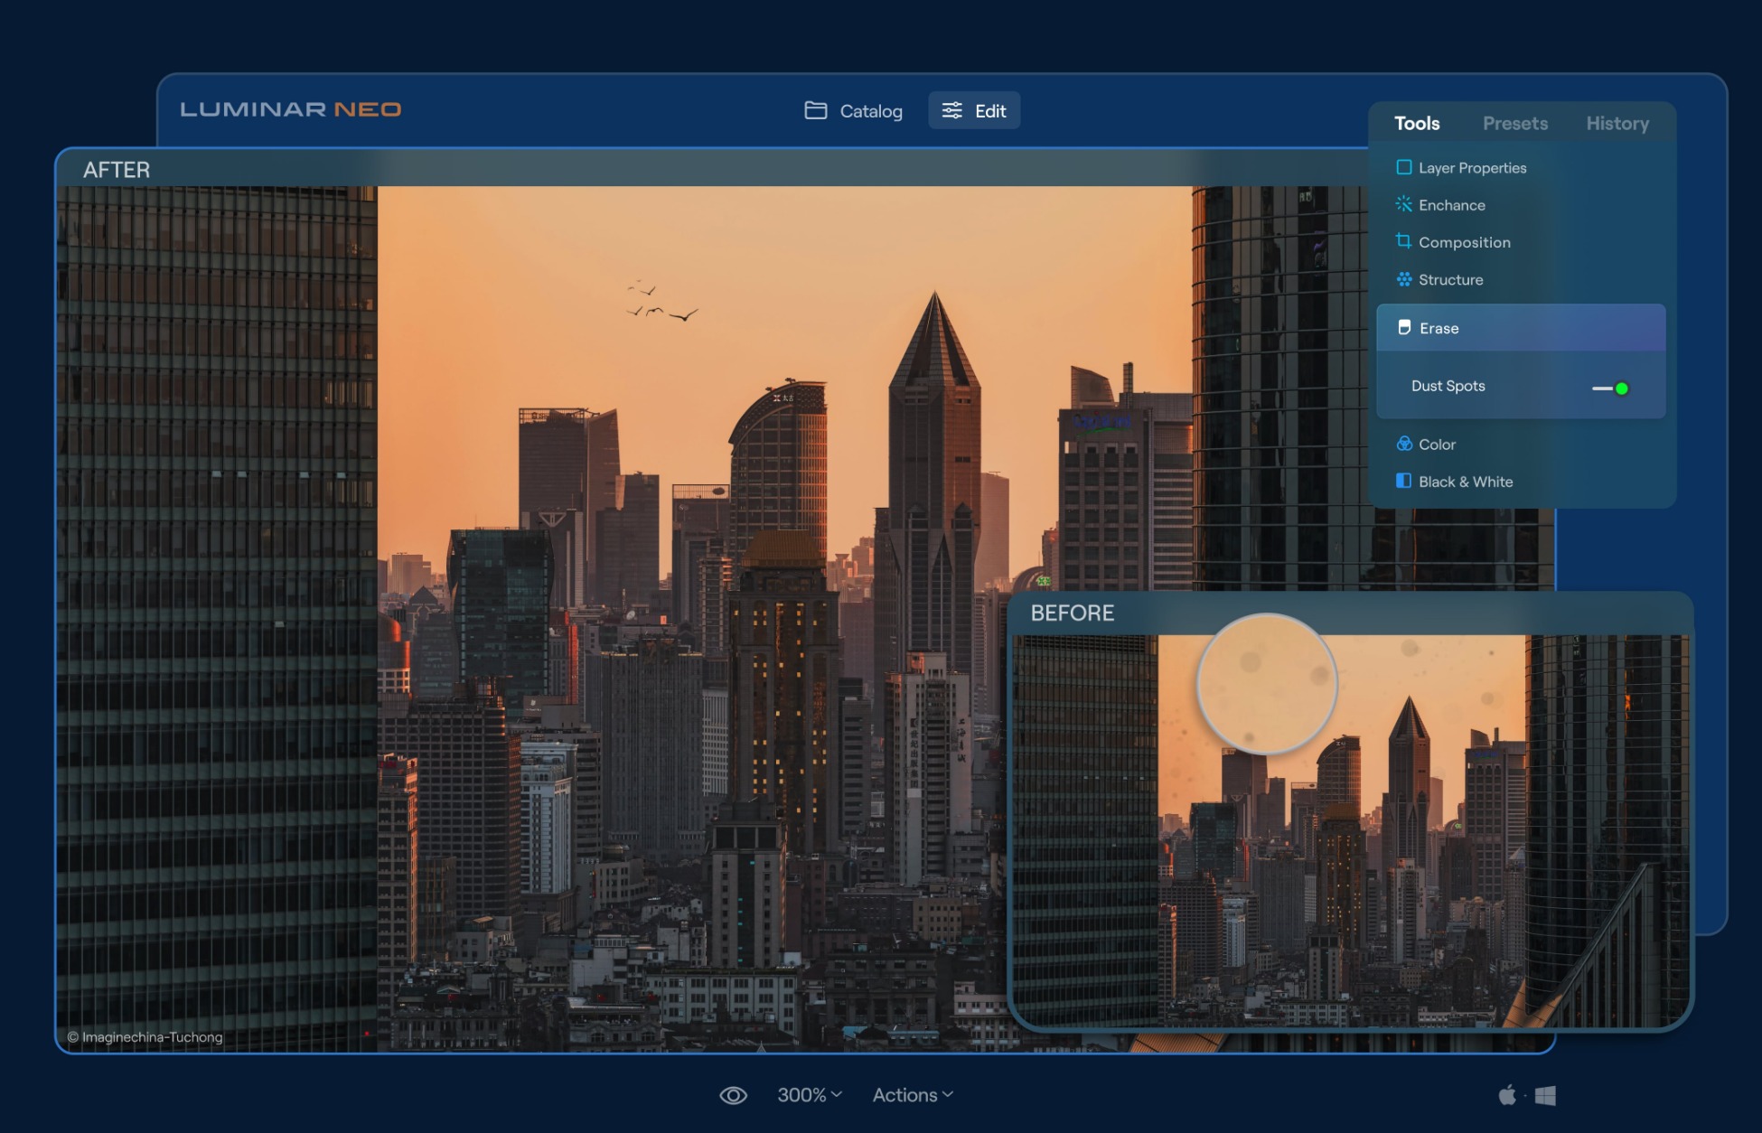Switch to the History tab
1762x1133 pixels.
[1617, 123]
